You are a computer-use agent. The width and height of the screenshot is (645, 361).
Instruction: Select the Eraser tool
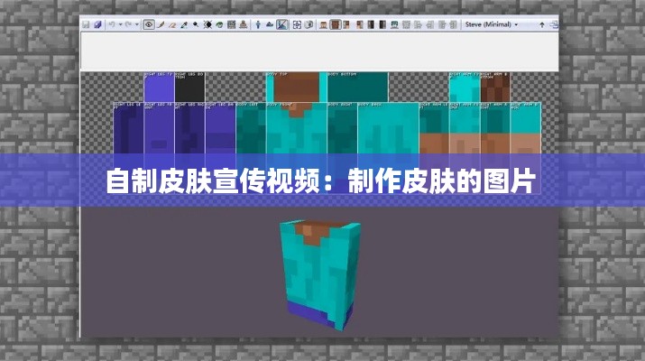tap(172, 24)
